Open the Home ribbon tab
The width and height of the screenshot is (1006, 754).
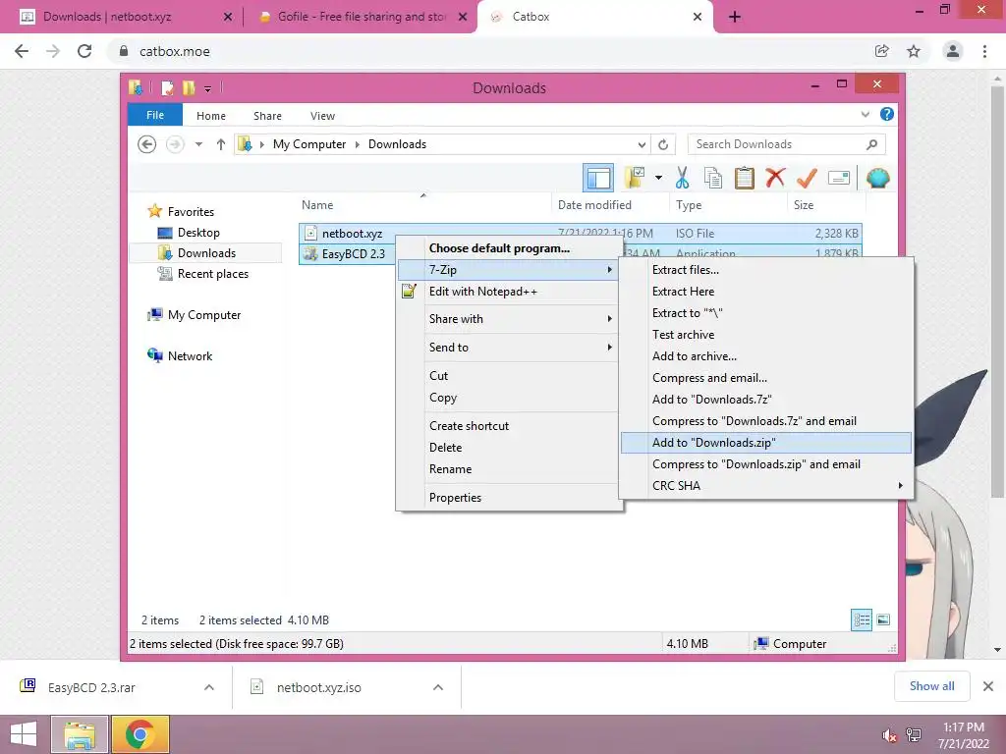pyautogui.click(x=211, y=116)
